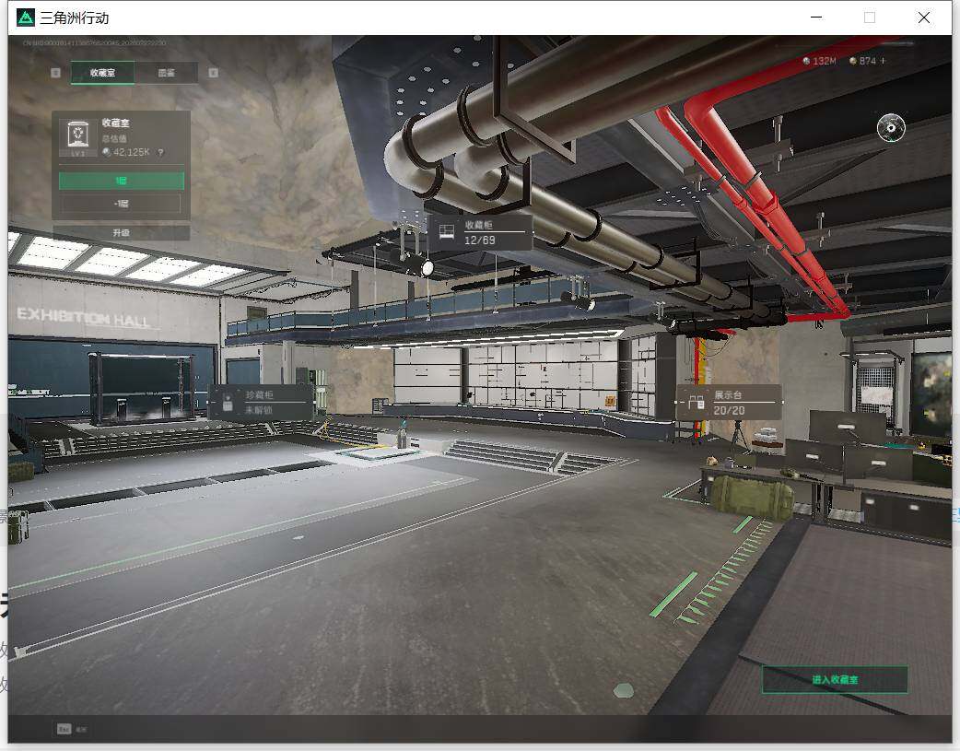Click the 三角洲行动 app logo in title bar
The image size is (960, 751).
pyautogui.click(x=26, y=18)
